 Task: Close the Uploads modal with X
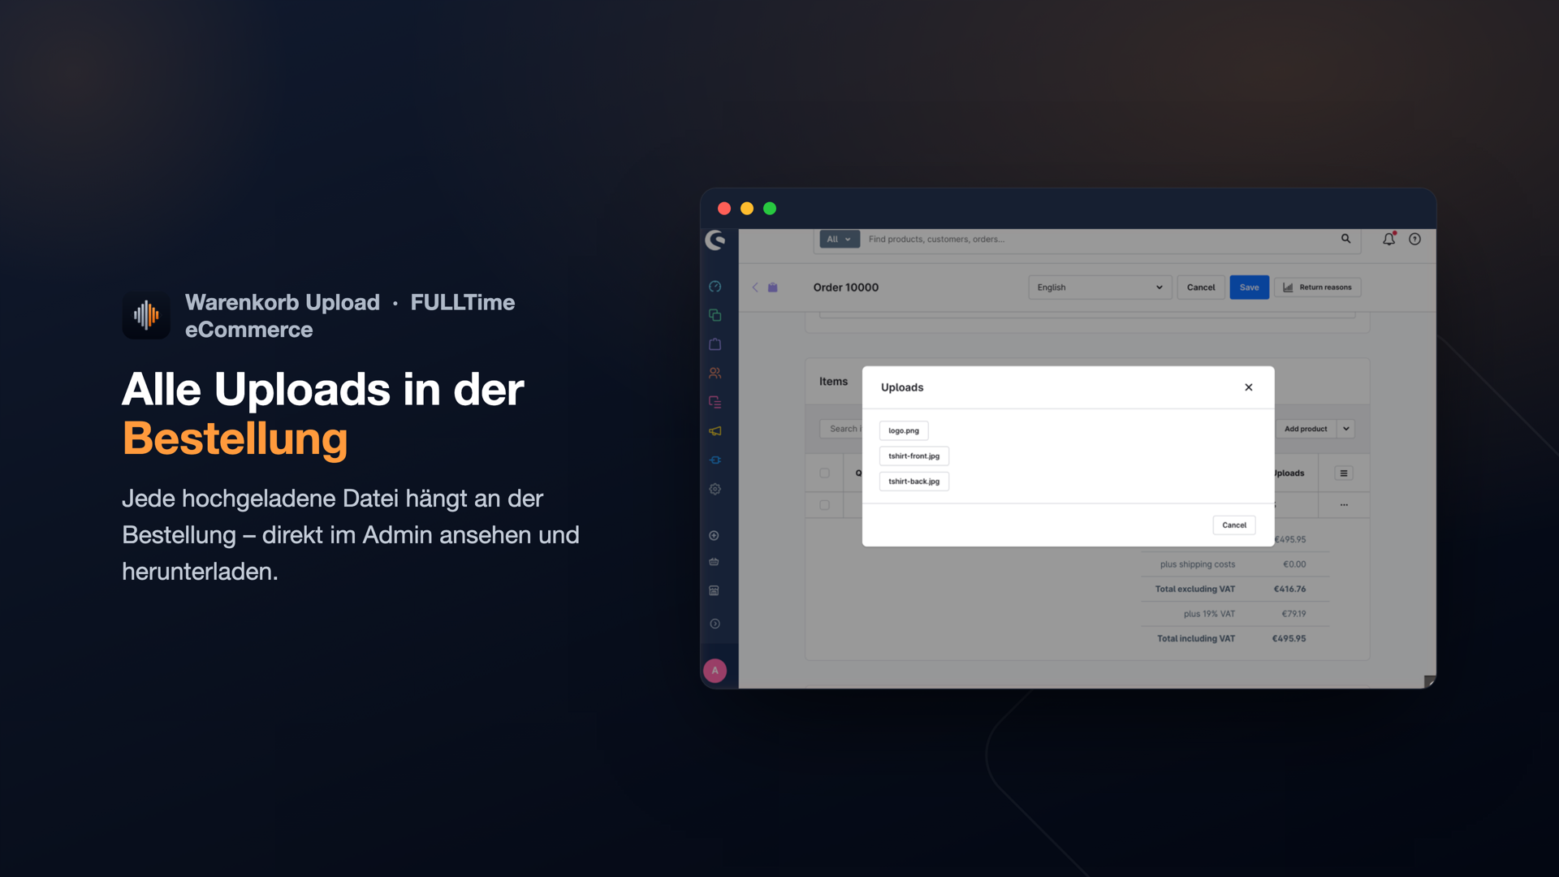1249,387
